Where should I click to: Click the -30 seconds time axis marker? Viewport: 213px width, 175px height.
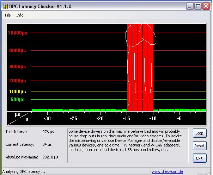click(47, 118)
